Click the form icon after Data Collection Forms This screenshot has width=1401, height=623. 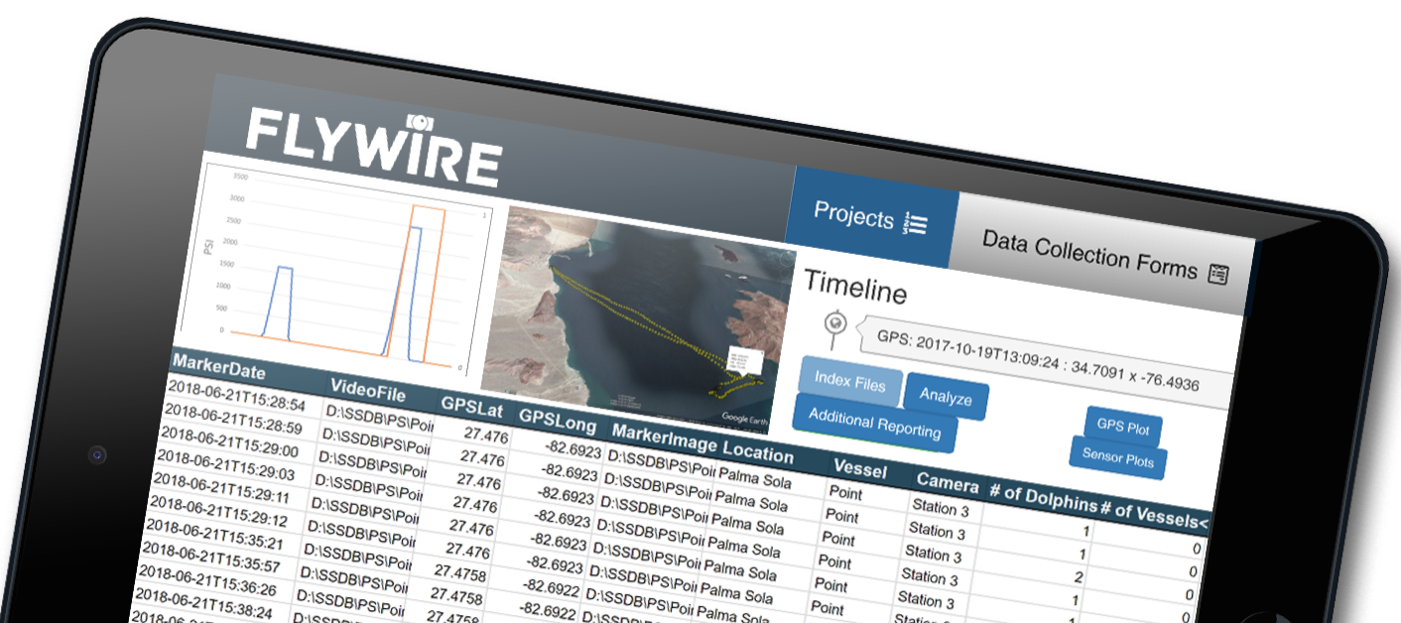coord(1218,275)
